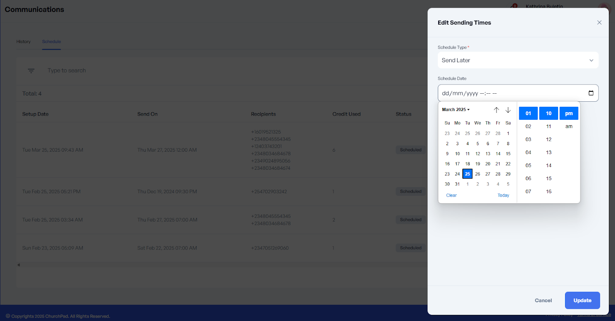Click the calendar icon in Schedule Date field
615x321 pixels.
pos(591,93)
